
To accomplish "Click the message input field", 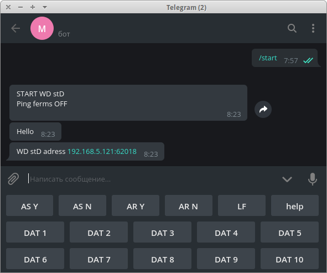I will pyautogui.click(x=153, y=179).
